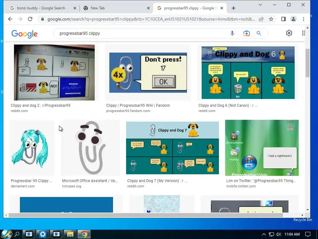
Task: Open the green nightmare screenshot thumbnail
Action: tap(262, 148)
